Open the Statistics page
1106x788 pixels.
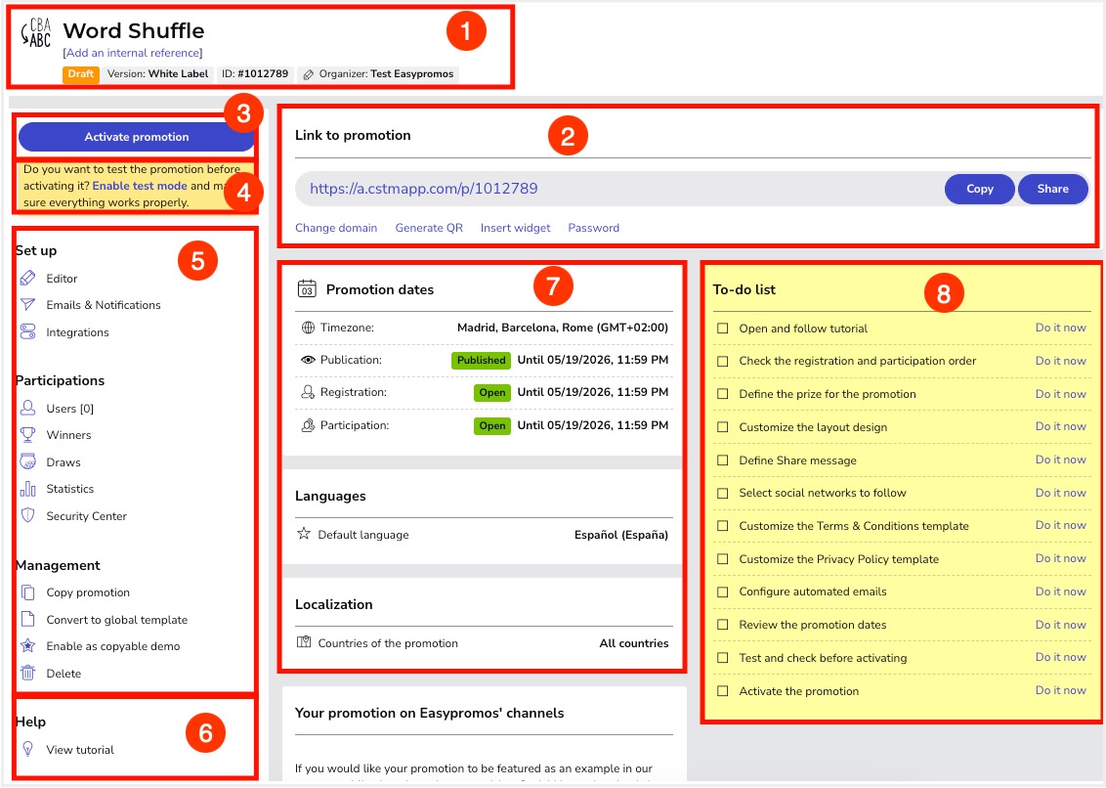[x=69, y=489]
